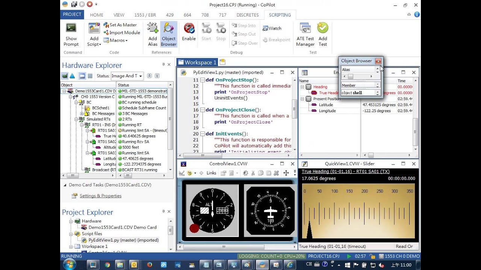This screenshot has width=481, height=270.
Task: Collapse the Demo Card Tasks section
Action: pyautogui.click(x=65, y=185)
